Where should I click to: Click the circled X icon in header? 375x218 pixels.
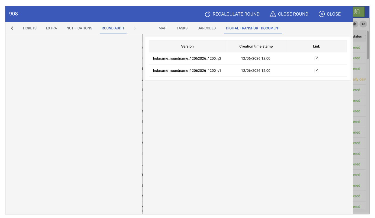point(322,14)
